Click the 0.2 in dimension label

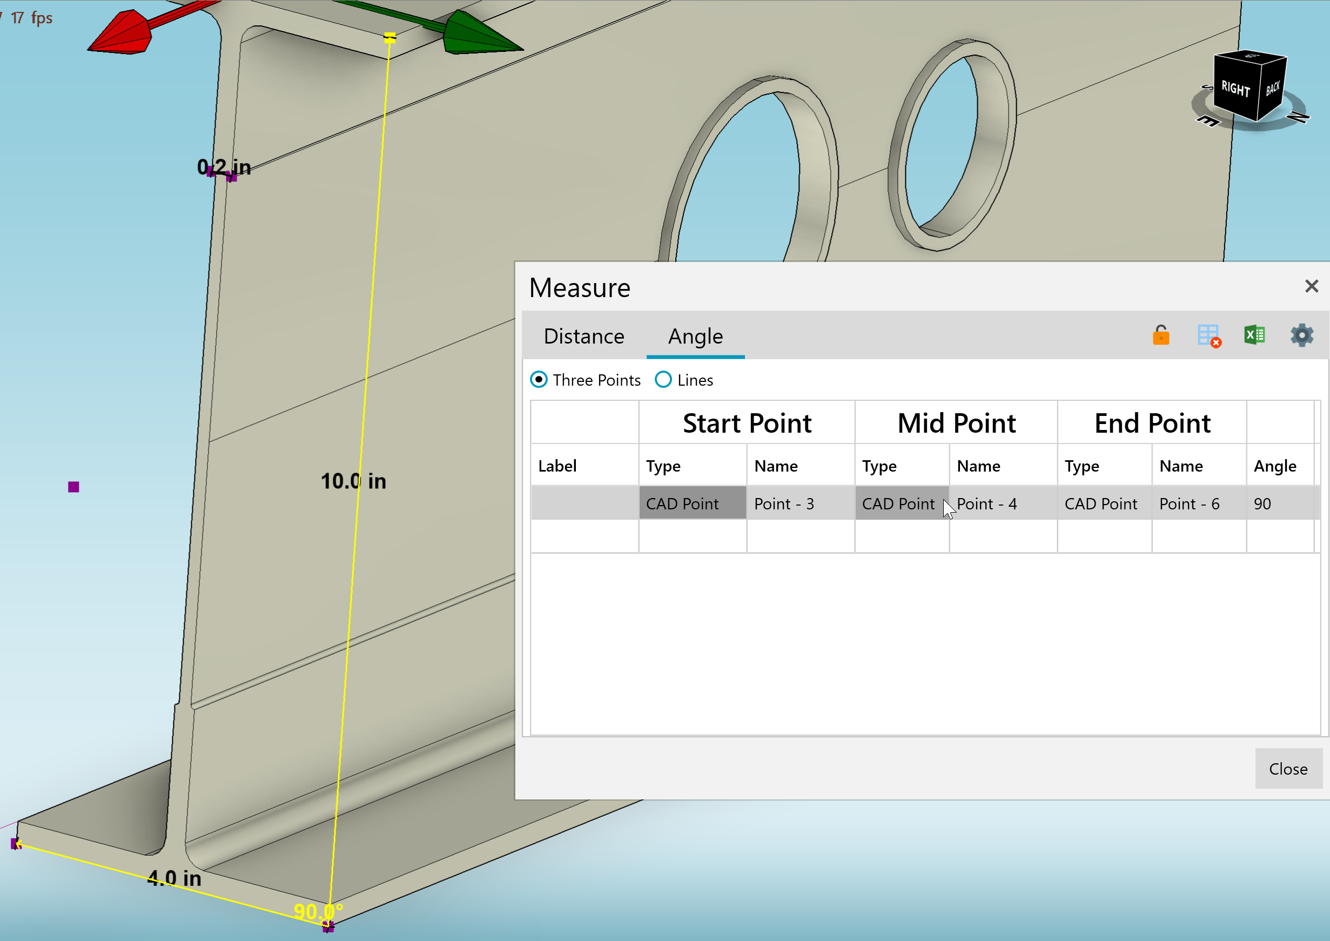point(224,167)
